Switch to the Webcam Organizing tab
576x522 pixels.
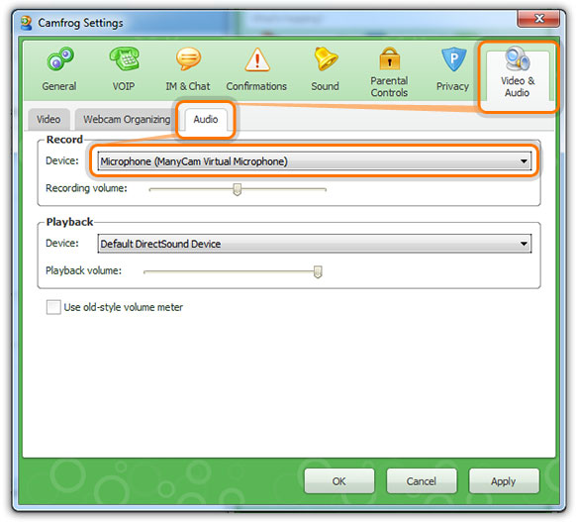click(x=127, y=120)
